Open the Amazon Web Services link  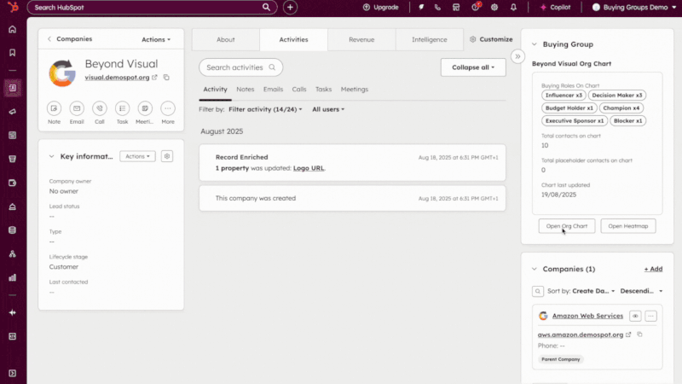pos(587,316)
